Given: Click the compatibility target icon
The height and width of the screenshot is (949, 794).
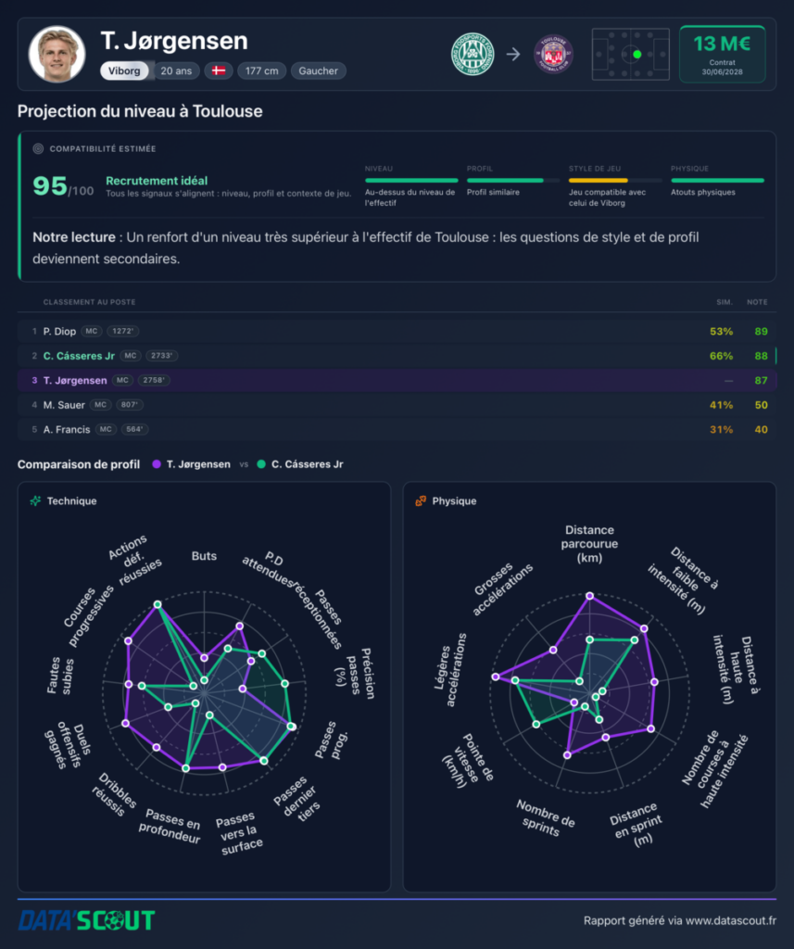Looking at the screenshot, I should 38,148.
